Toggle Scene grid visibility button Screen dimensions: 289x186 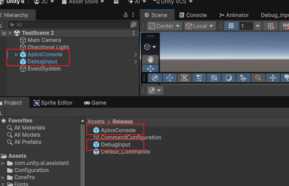coord(231,26)
